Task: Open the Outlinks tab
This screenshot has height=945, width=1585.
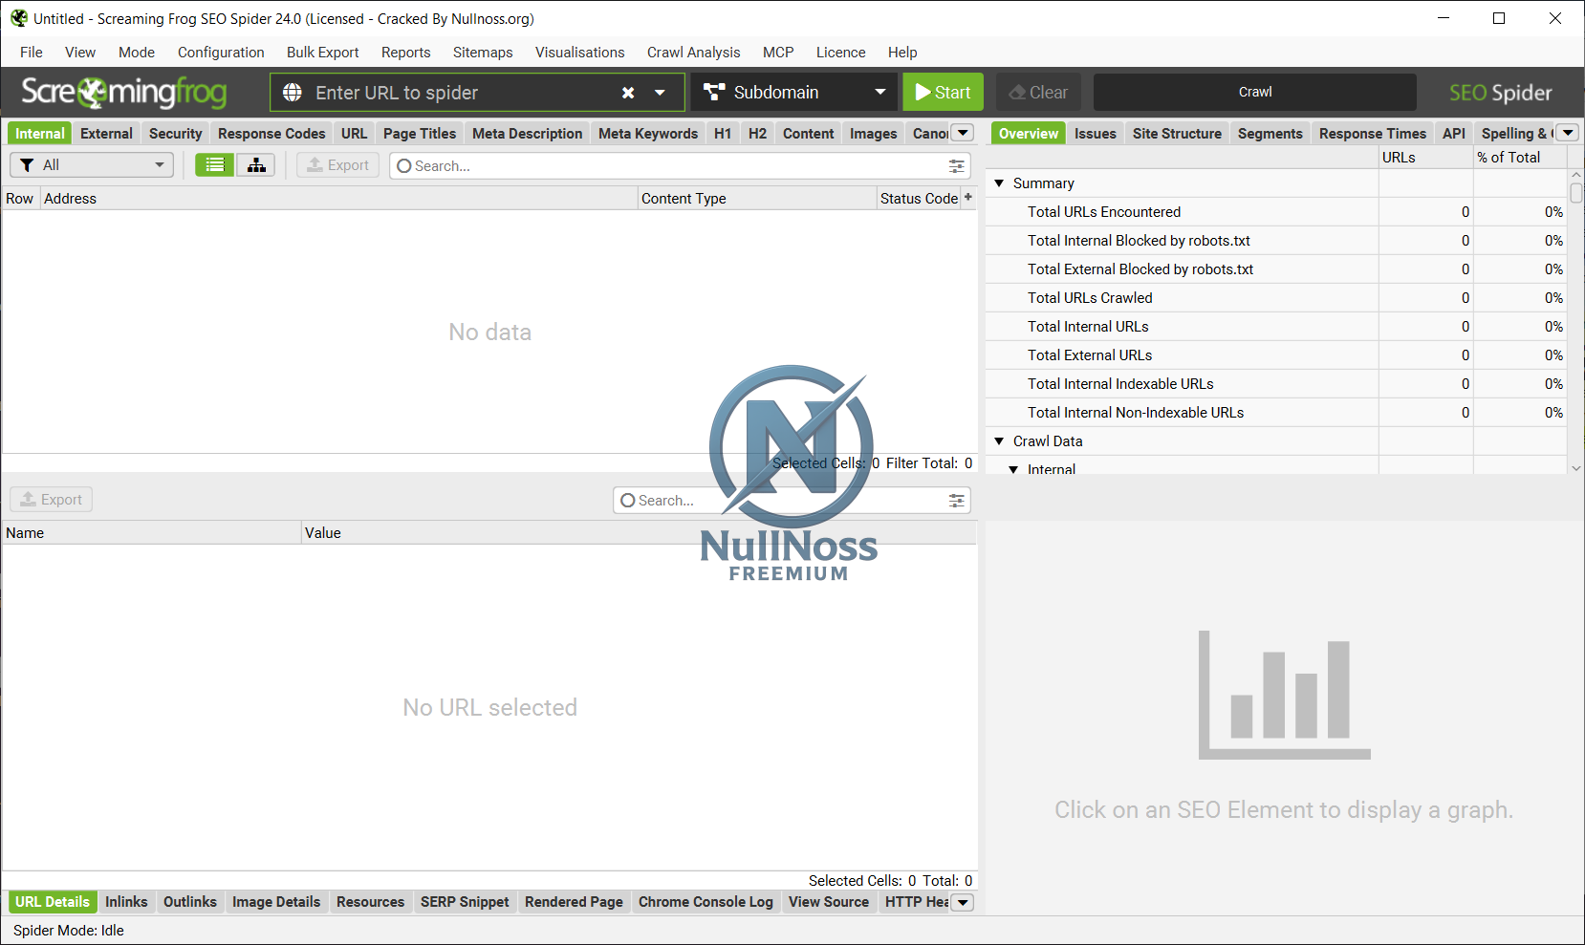Action: coord(190,902)
